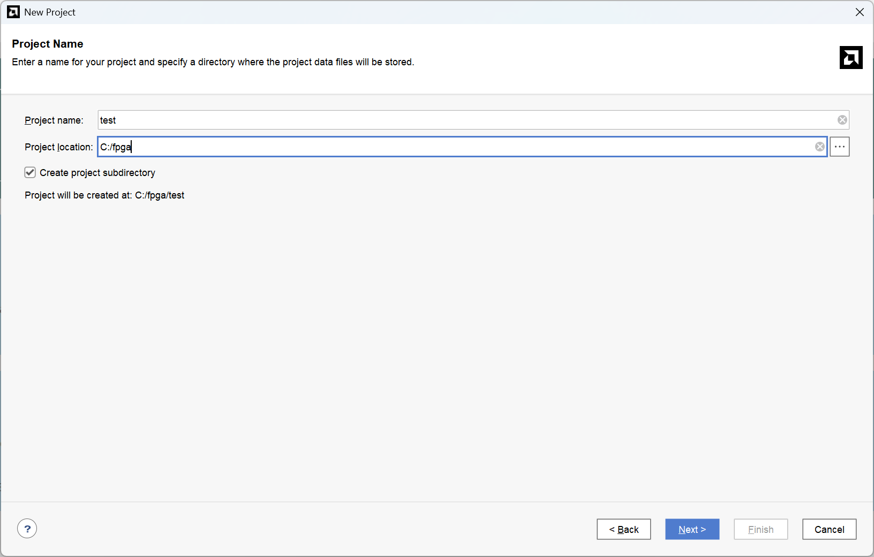Go back using the Back button
The height and width of the screenshot is (557, 874).
623,529
